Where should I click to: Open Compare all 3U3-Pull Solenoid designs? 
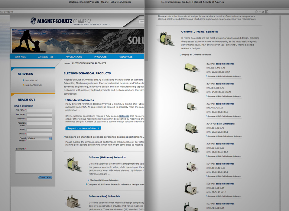click(224, 116)
